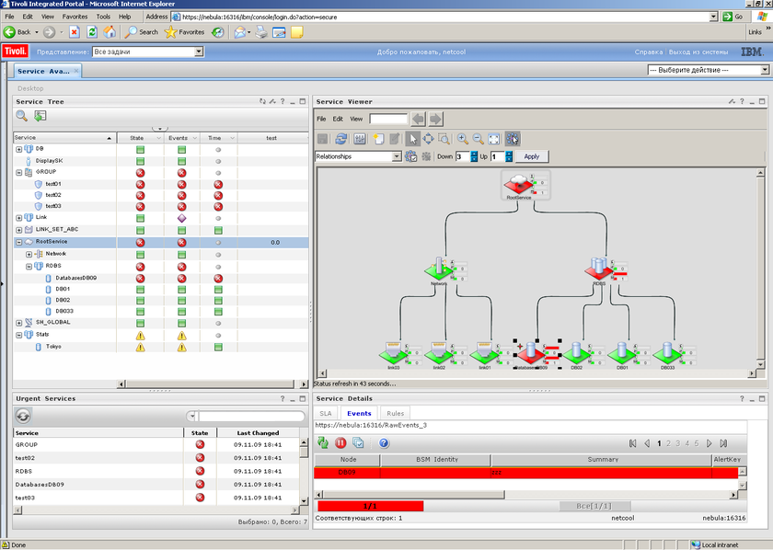
Task: Click zoom out icon in Service Viewer
Action: click(x=479, y=139)
